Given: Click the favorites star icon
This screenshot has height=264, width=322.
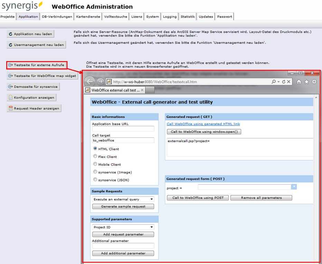Looking at the screenshot, I should (306, 82).
